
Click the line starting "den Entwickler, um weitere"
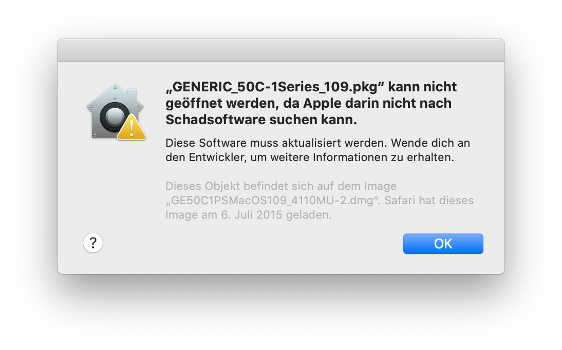click(310, 158)
